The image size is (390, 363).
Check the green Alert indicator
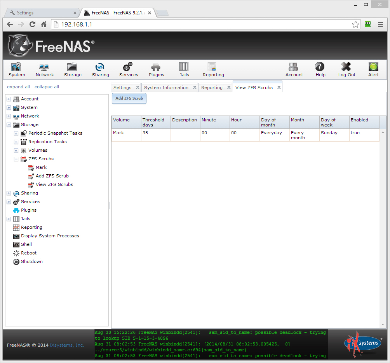(373, 70)
